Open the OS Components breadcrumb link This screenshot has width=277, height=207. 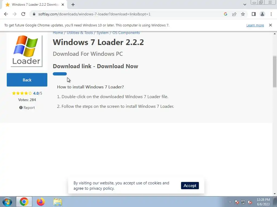pos(126,33)
